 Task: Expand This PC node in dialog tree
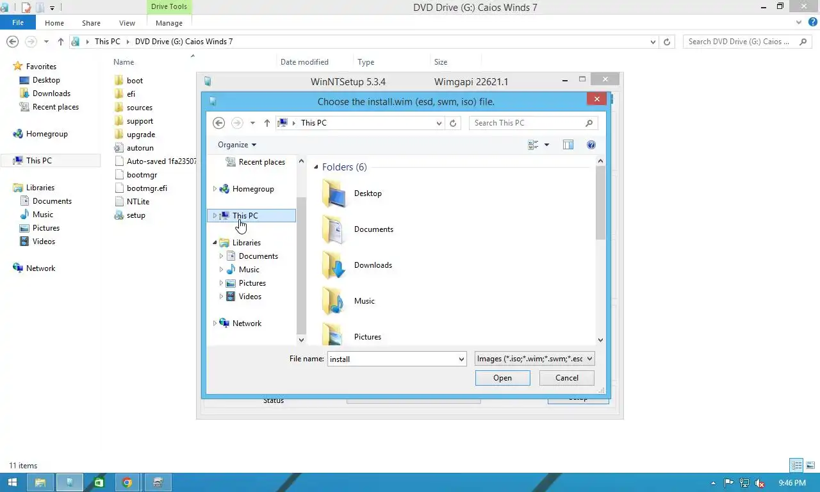(215, 216)
